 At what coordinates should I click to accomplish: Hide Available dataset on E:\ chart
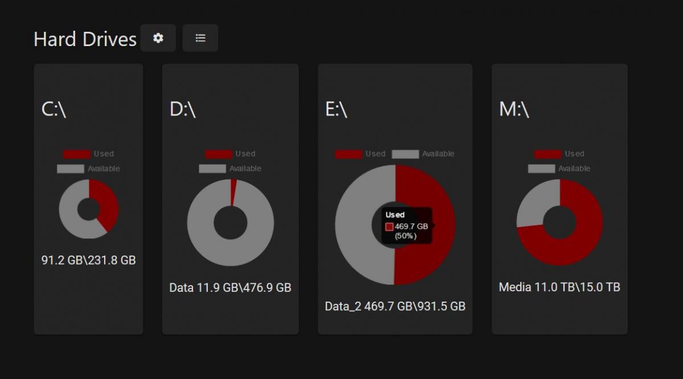[x=423, y=154]
